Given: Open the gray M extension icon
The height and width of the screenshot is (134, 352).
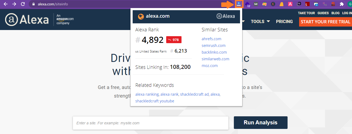Looking at the screenshot, I should coord(256,4).
